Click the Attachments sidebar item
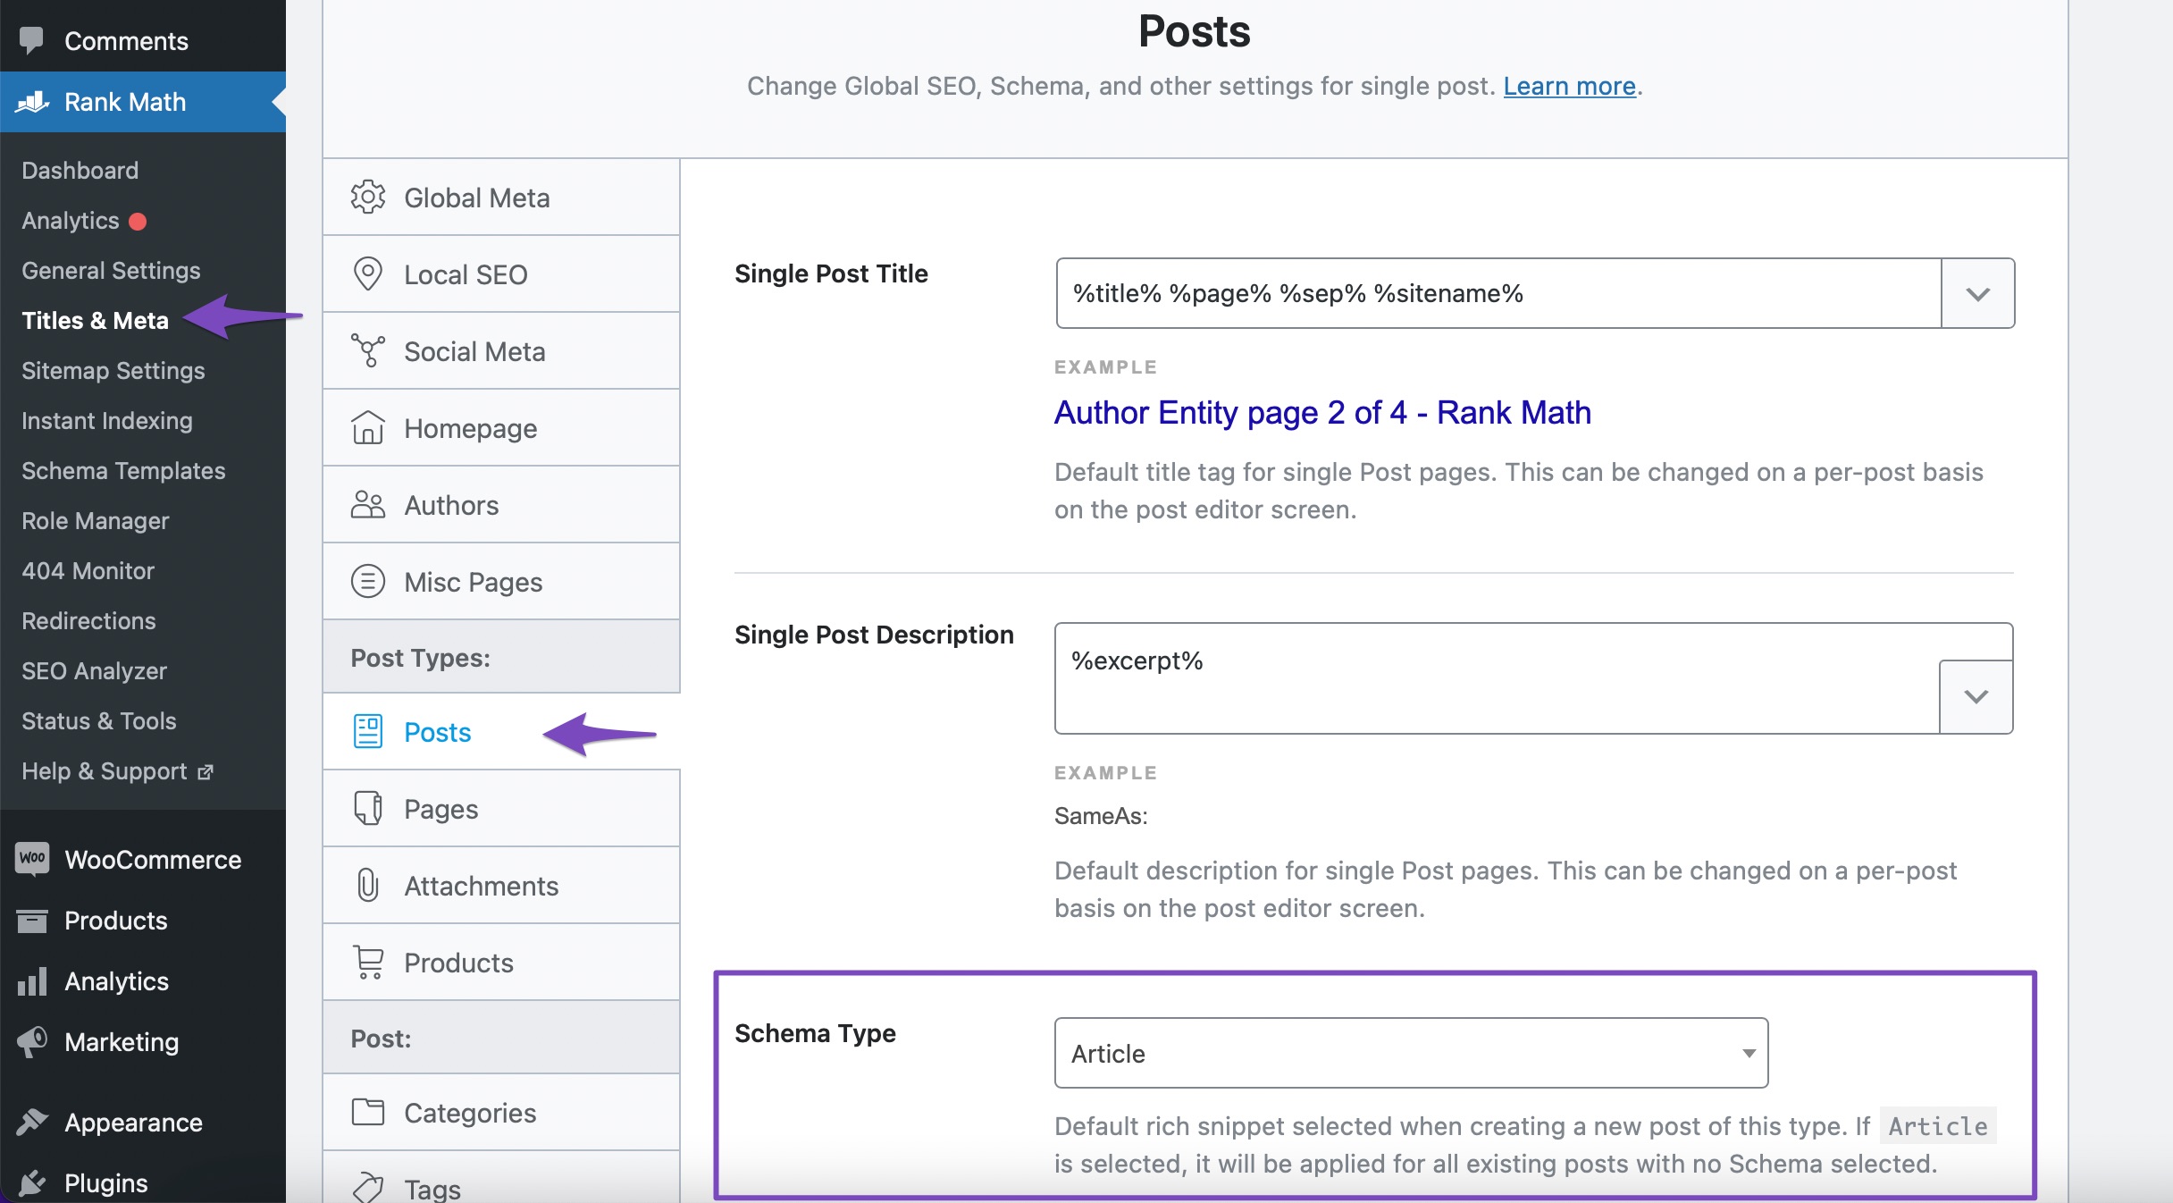2173x1203 pixels. pyautogui.click(x=481, y=886)
